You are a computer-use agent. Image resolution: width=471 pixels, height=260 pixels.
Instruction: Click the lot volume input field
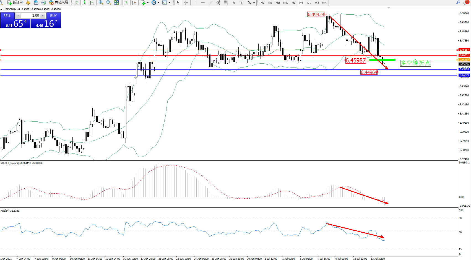tap(31, 15)
